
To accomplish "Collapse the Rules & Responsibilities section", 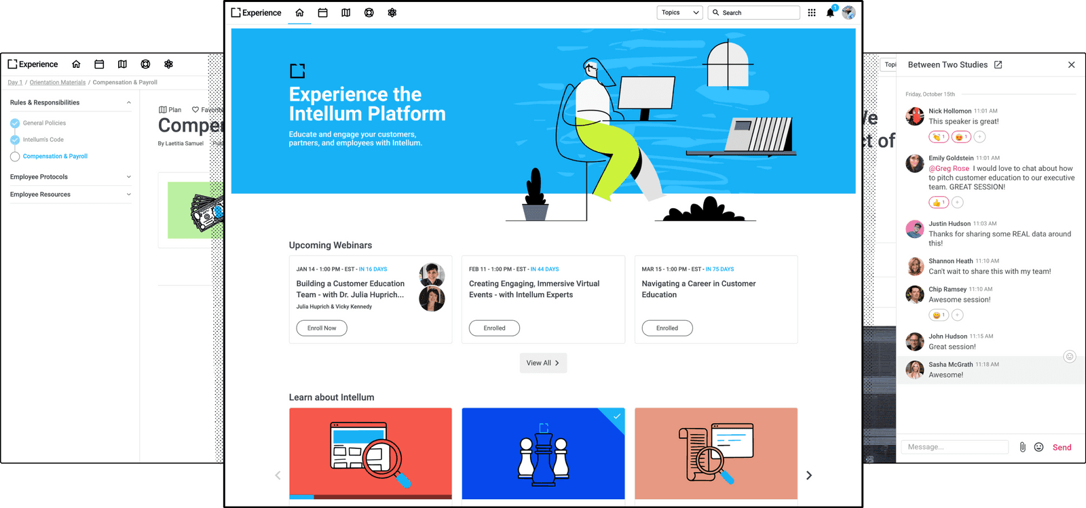I will (129, 103).
